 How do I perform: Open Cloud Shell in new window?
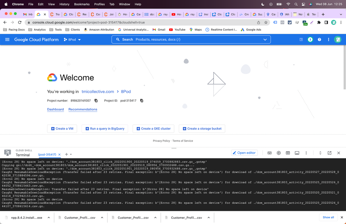pos(329,153)
